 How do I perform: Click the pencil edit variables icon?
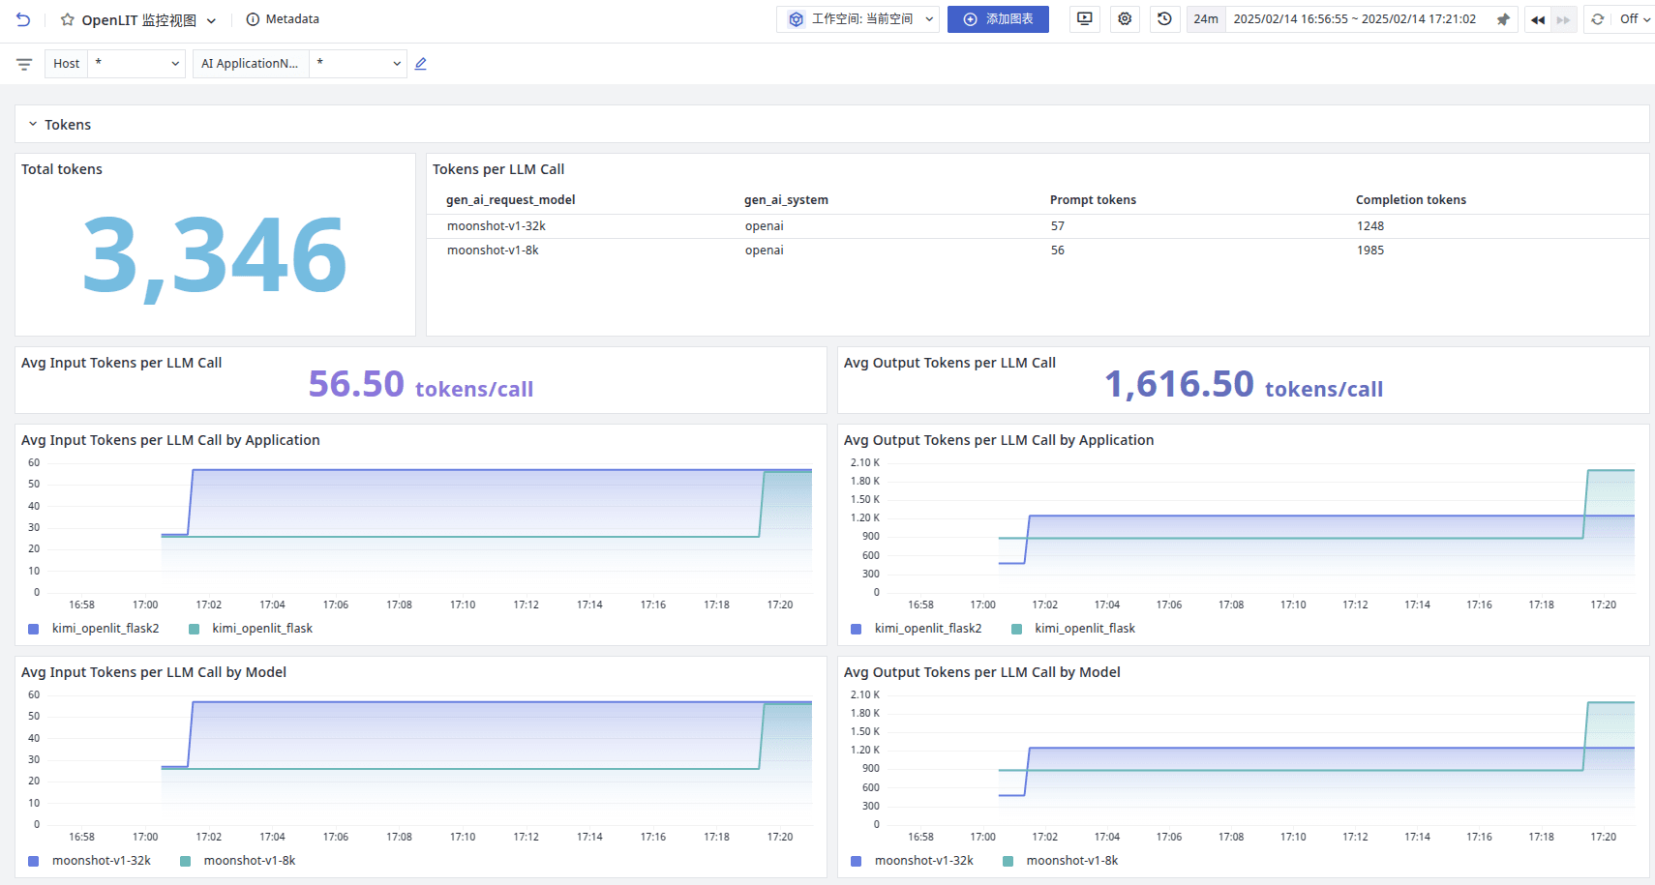click(421, 64)
